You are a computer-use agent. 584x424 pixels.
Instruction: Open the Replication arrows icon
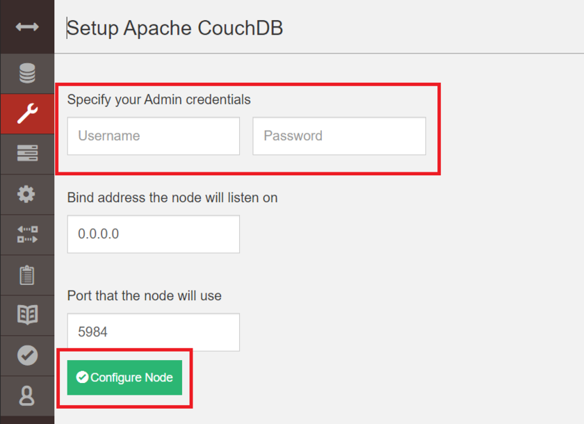[27, 234]
